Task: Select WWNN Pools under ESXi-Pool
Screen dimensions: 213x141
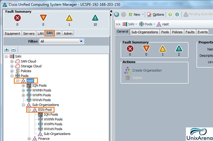Action: [x=53, y=119]
